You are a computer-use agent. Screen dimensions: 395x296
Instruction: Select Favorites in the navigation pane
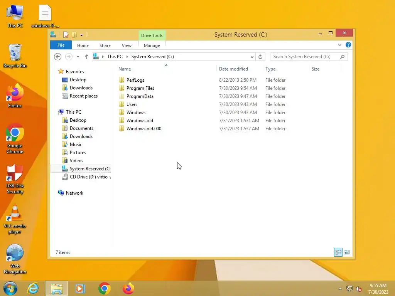[75, 71]
